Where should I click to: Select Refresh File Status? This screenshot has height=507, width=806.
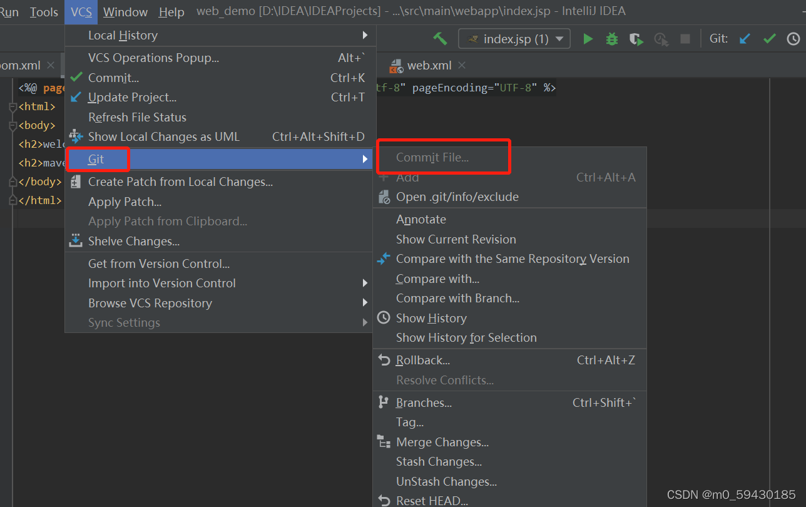point(220,117)
